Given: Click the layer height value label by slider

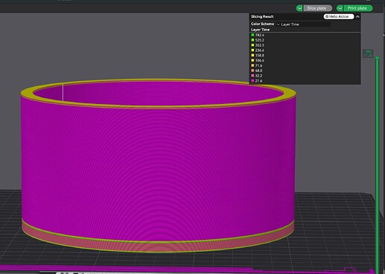Looking at the screenshot, I should point(368,53).
